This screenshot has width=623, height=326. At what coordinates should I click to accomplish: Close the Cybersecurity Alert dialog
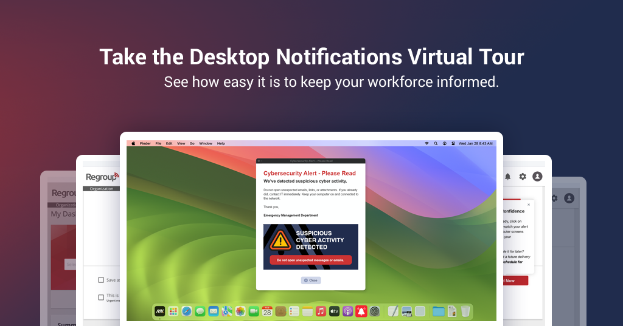tap(311, 280)
